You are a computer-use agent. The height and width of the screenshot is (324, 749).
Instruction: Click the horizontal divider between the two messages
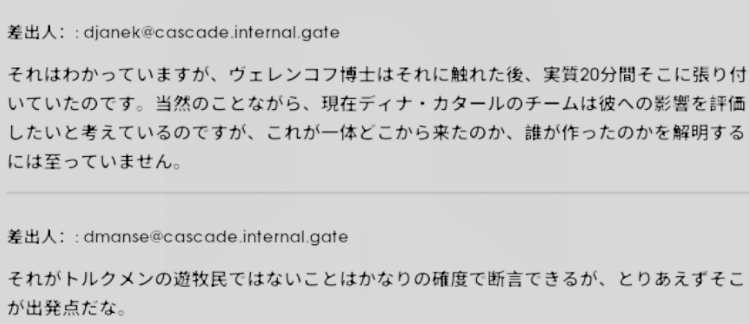point(377,193)
